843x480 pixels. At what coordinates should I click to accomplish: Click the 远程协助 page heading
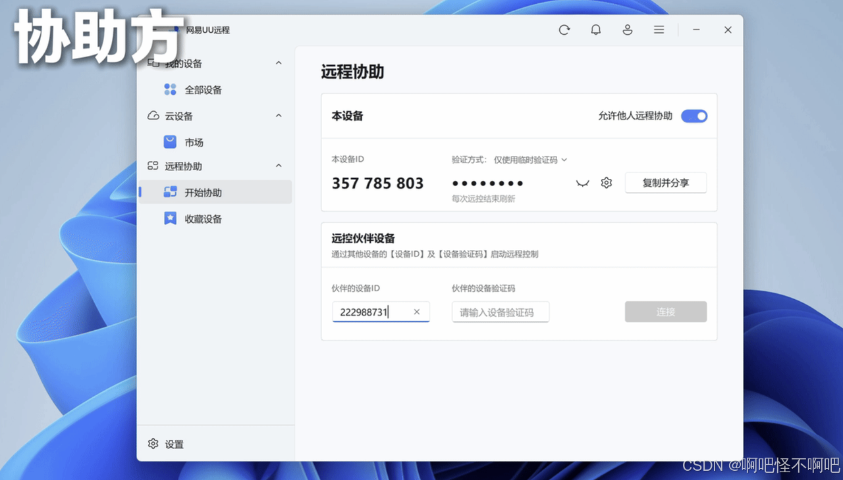352,72
